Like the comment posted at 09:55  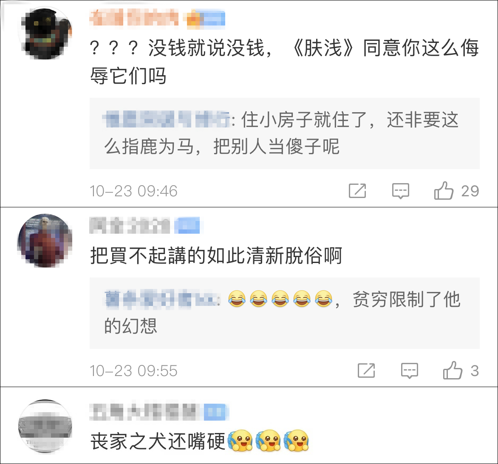(x=452, y=371)
